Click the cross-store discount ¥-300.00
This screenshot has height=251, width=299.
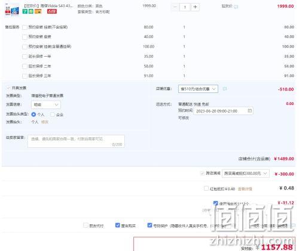coord(284,174)
